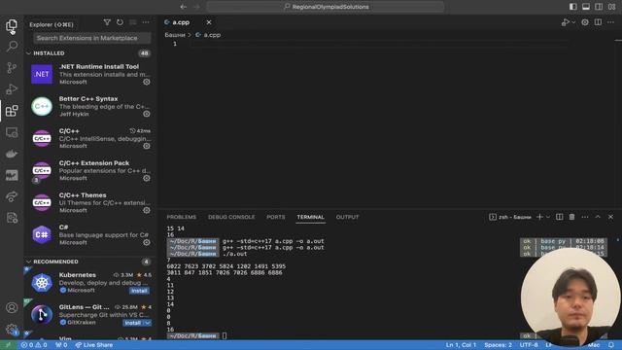Open the Manage gear in activity bar
Image resolution: width=622 pixels, height=350 pixels.
[x=12, y=329]
